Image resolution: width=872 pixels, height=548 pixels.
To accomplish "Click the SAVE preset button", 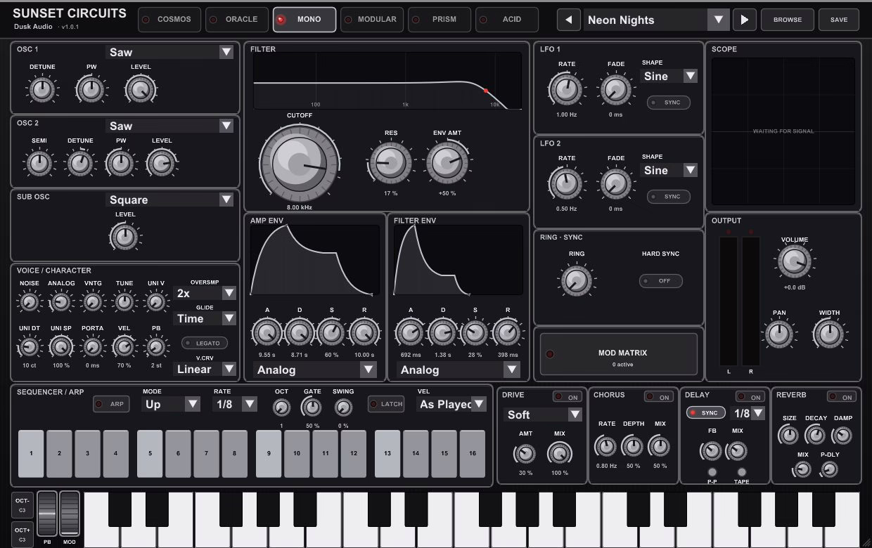I will (x=839, y=20).
